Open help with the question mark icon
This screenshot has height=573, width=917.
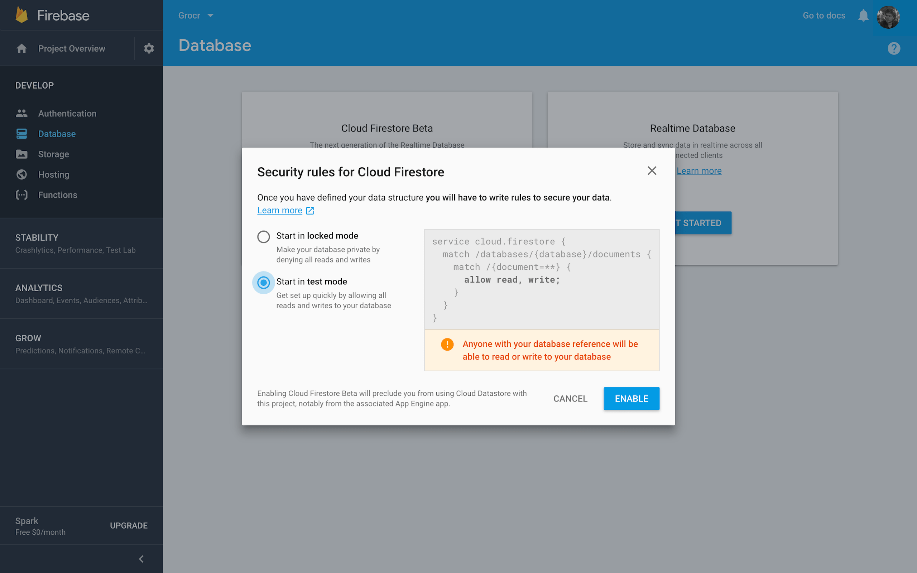[x=893, y=48]
